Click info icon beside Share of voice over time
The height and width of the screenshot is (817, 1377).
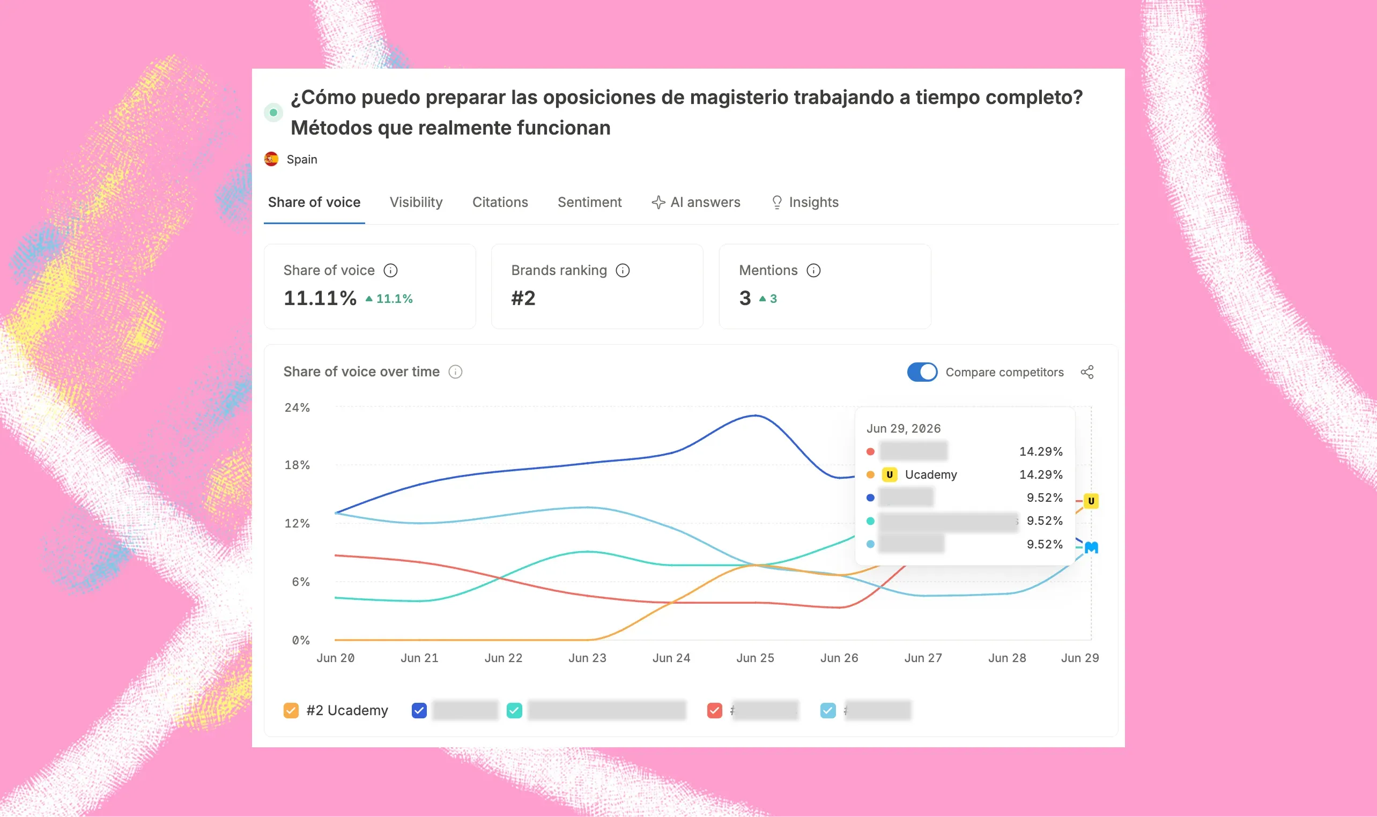tap(455, 372)
